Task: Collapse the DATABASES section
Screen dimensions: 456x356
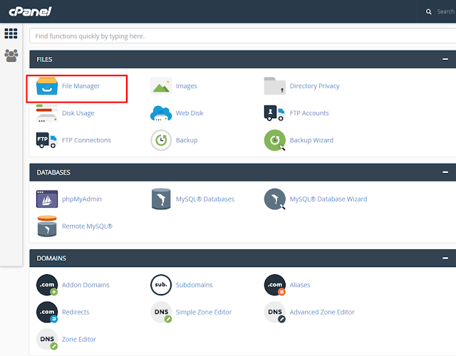Action: [x=445, y=172]
